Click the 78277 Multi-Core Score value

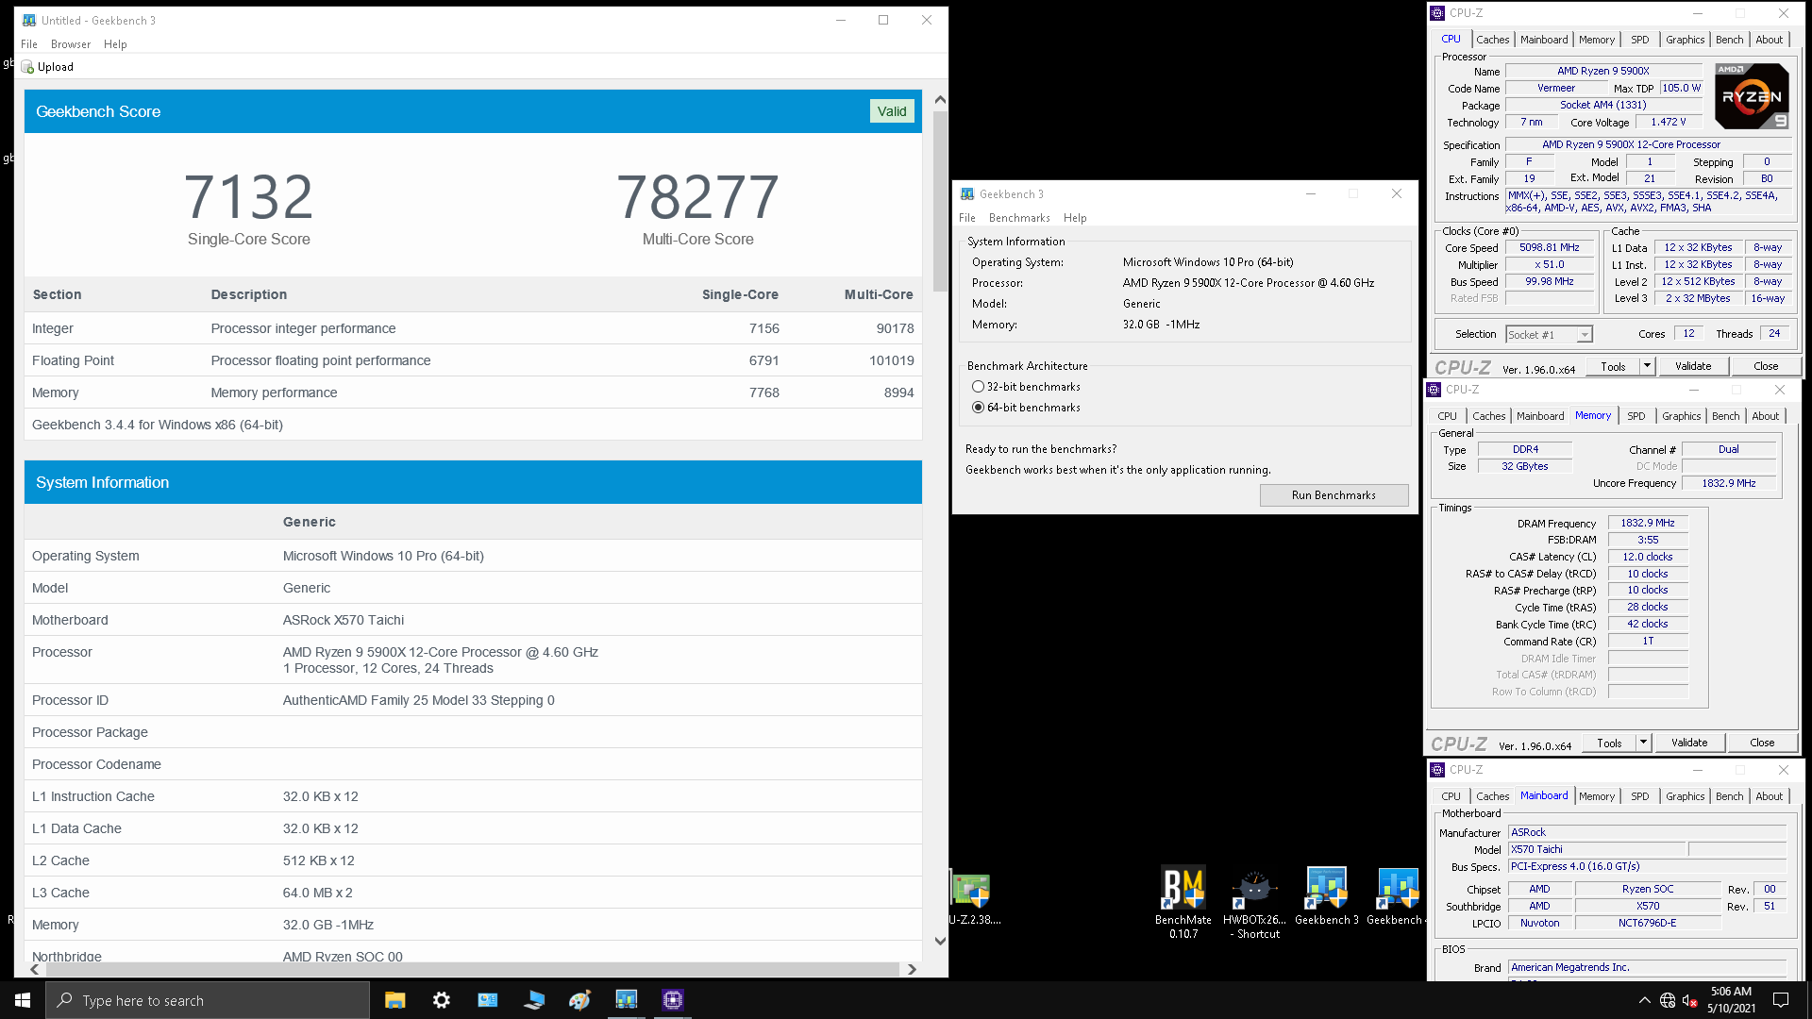pyautogui.click(x=697, y=196)
